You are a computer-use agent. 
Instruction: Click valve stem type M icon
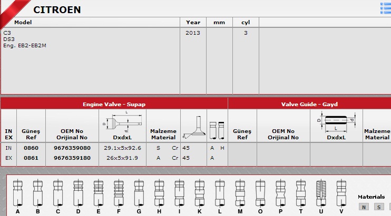(x=240, y=193)
